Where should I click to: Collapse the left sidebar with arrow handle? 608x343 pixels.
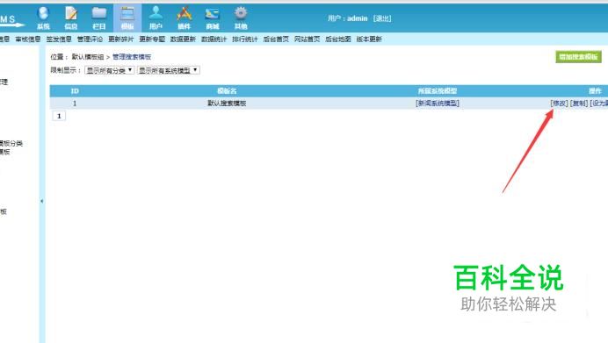point(42,201)
